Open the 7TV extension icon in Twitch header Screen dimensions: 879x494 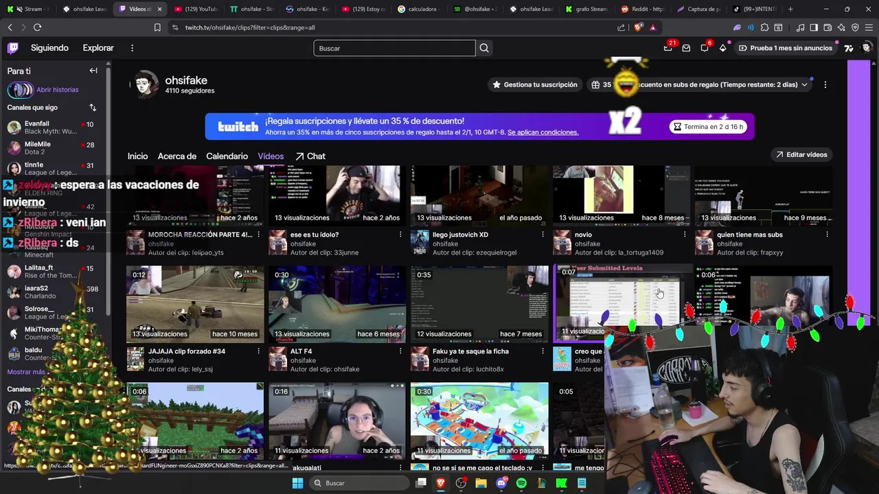pyautogui.click(x=849, y=48)
